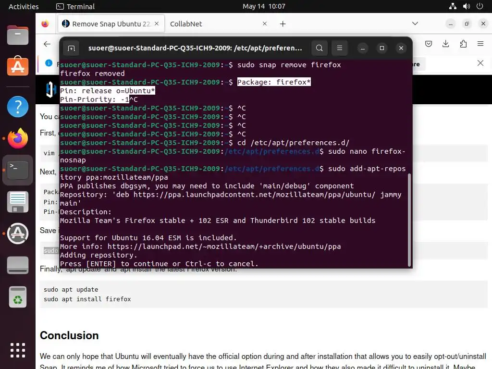Open Firefox hamburger application menu
The image size is (492, 369).
point(480,44)
